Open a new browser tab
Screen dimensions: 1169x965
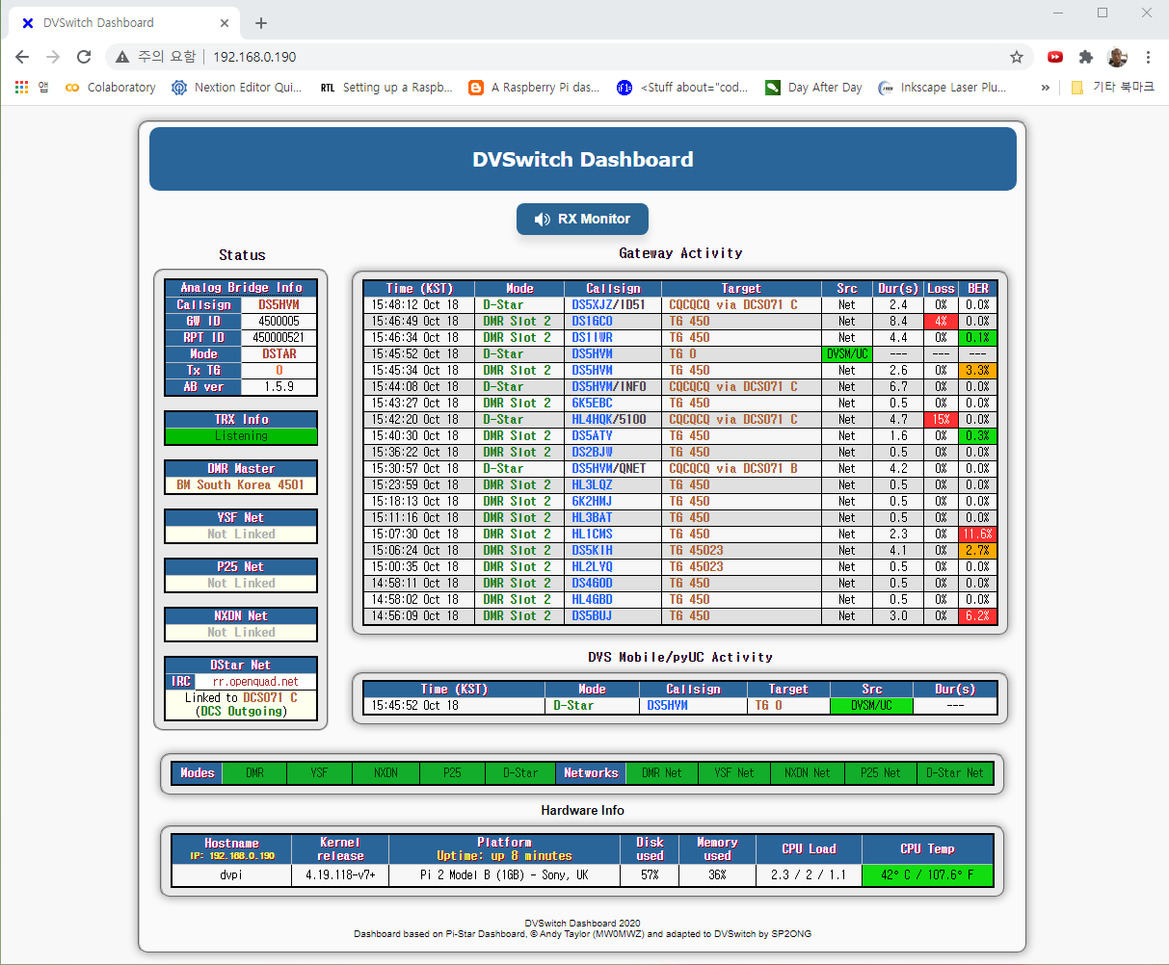pos(260,23)
